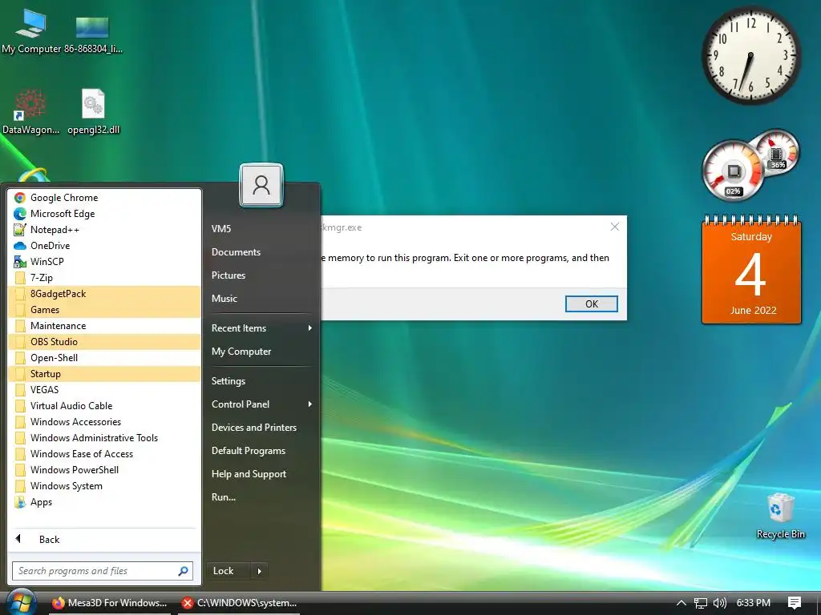This screenshot has width=821, height=615.
Task: Open Control Panel entry
Action: pyautogui.click(x=261, y=404)
